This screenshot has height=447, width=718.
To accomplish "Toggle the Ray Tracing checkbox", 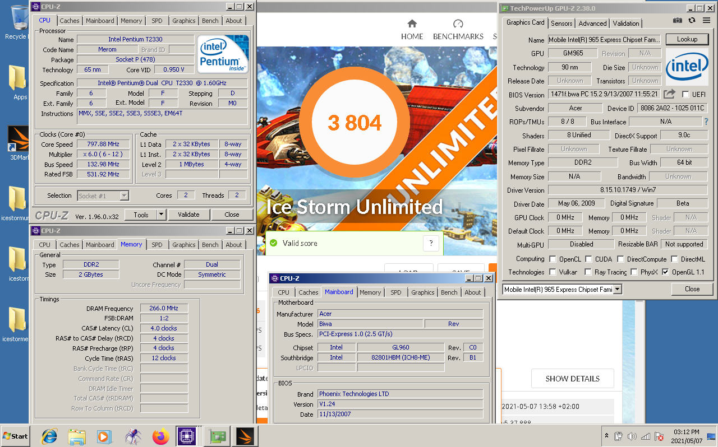I will pos(588,272).
